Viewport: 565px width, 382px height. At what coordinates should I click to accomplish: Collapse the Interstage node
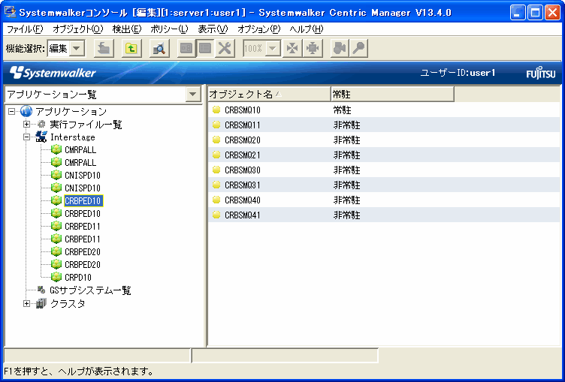(x=26, y=137)
